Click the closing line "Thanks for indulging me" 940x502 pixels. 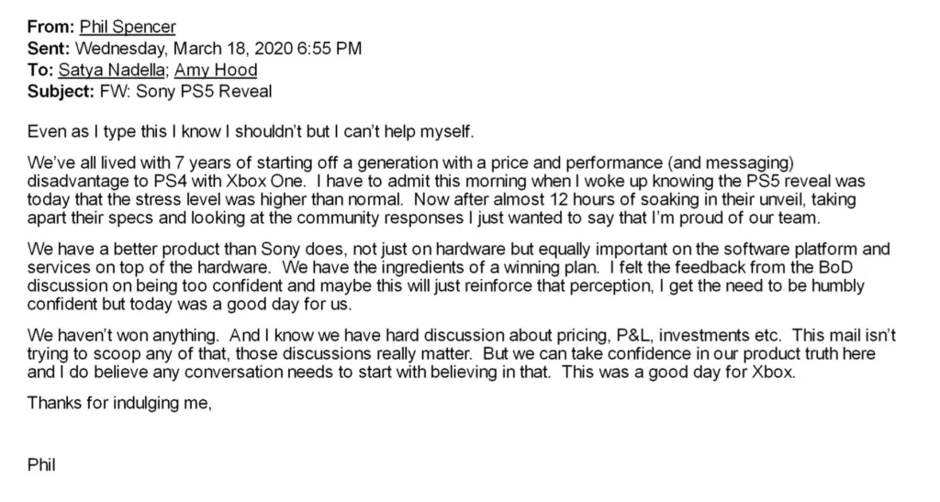click(x=119, y=403)
